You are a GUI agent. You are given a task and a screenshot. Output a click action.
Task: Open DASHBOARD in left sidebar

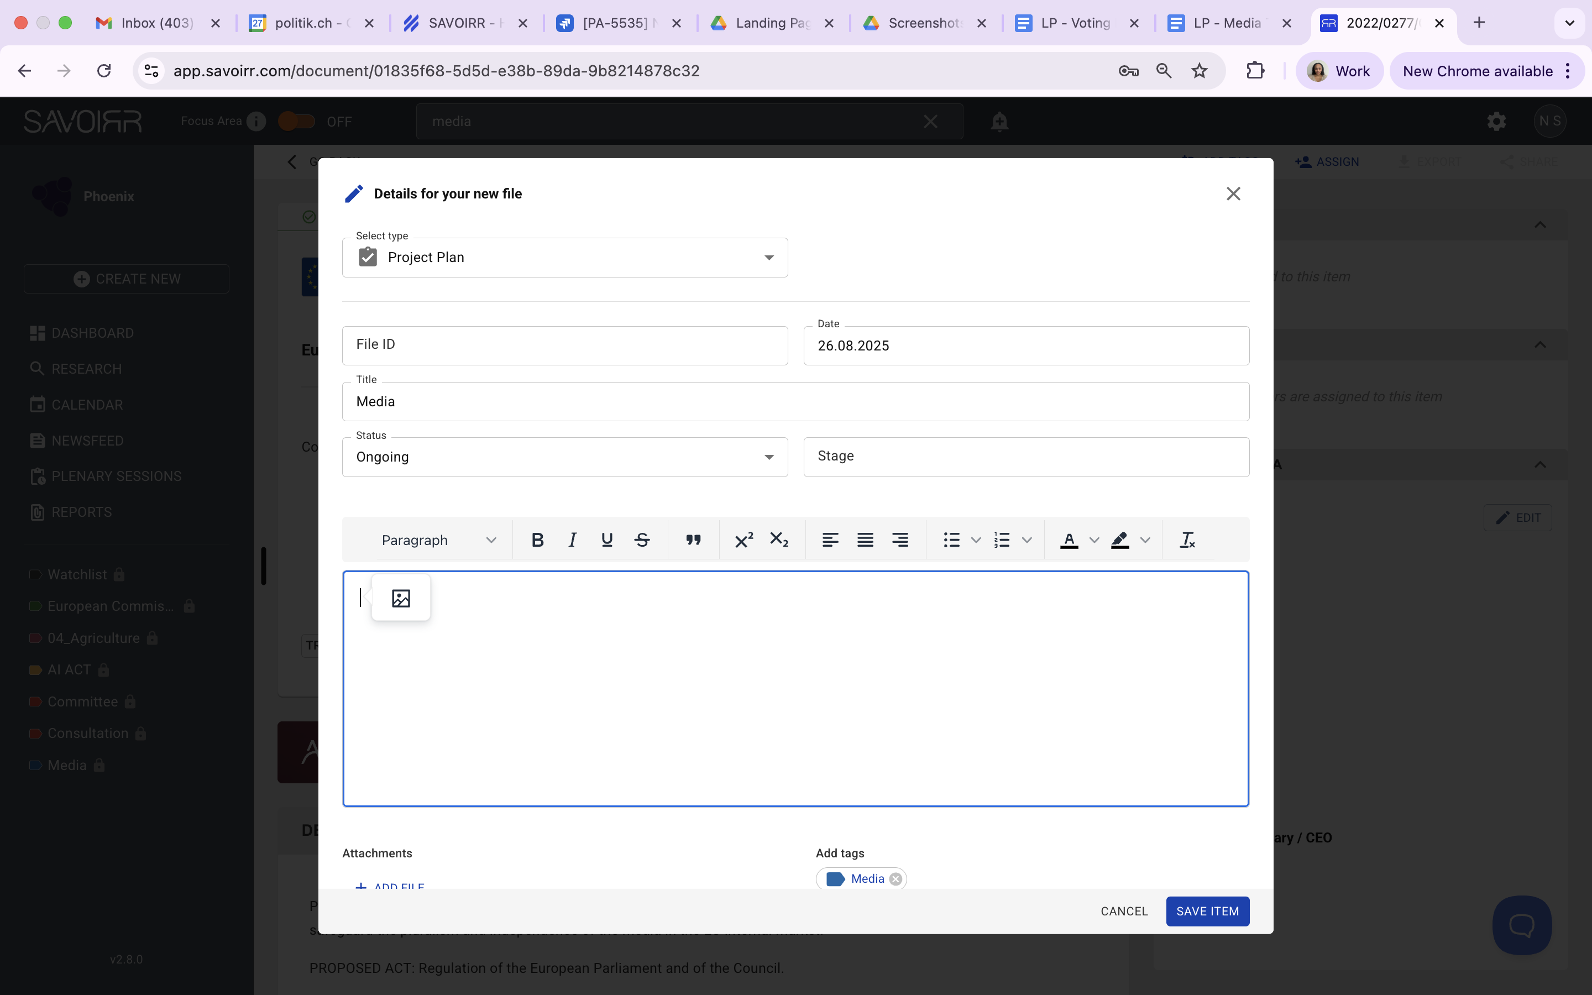click(82, 333)
